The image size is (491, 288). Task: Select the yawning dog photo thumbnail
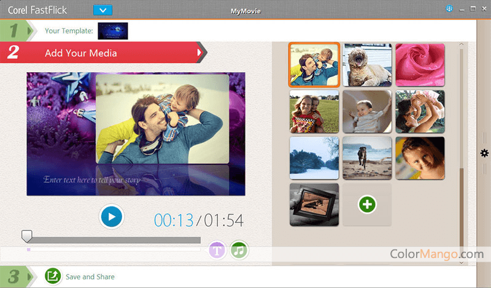(367, 64)
